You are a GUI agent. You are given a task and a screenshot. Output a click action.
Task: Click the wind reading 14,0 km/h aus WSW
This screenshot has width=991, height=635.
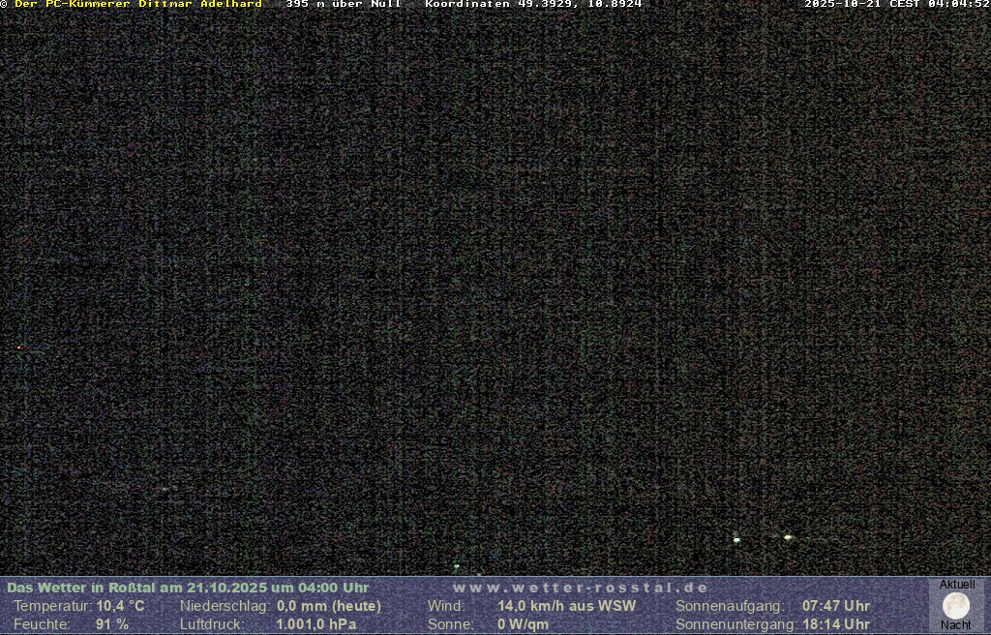pos(566,606)
